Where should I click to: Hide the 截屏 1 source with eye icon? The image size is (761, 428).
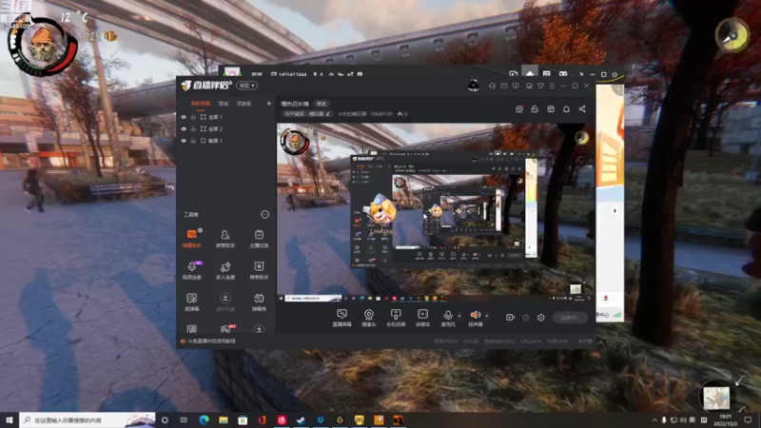[184, 141]
